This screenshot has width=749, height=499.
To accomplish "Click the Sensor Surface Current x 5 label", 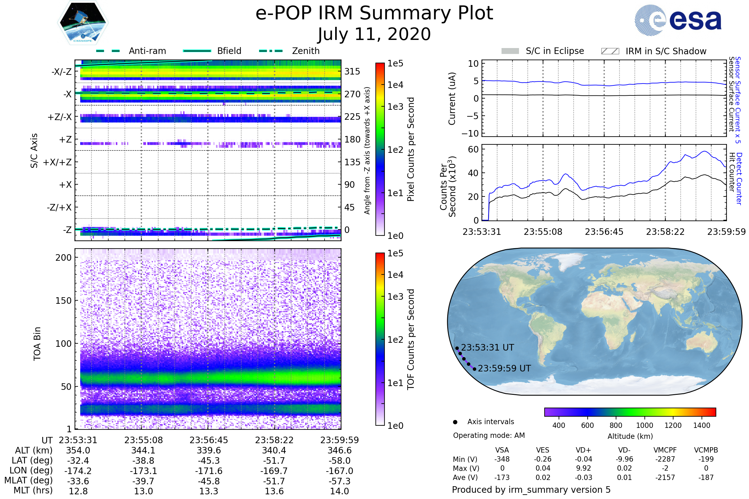I will point(737,100).
